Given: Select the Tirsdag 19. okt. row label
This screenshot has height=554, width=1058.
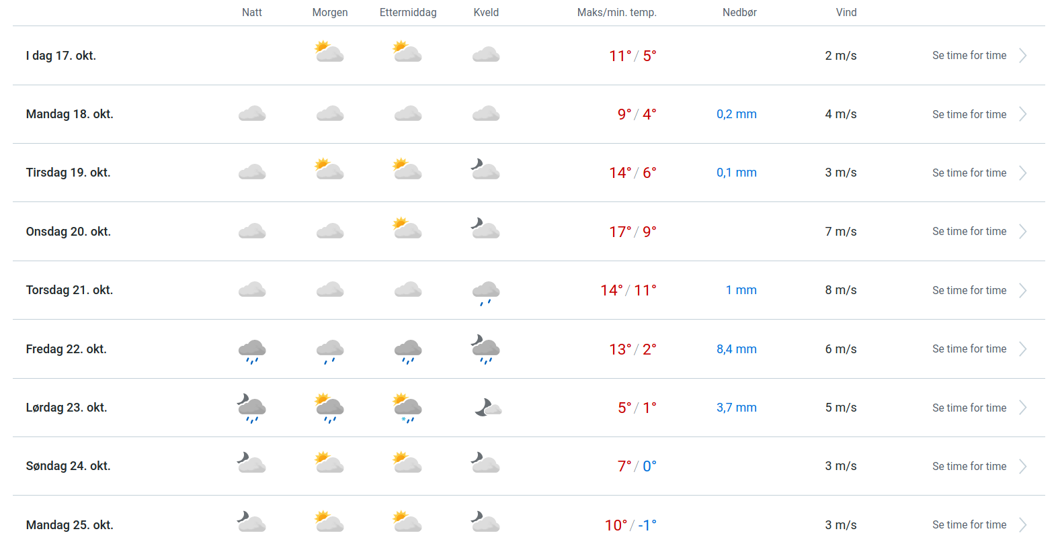Looking at the screenshot, I should click(x=68, y=173).
